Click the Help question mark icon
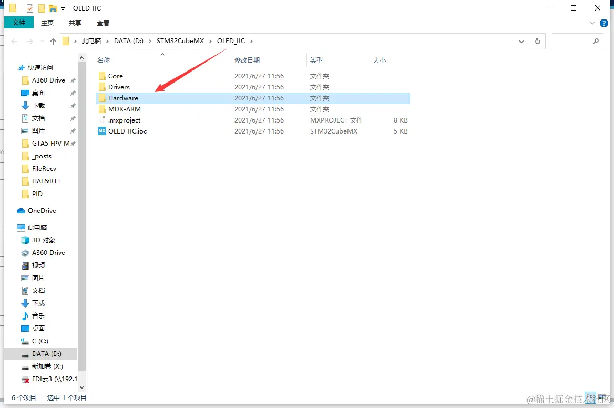 tap(604, 23)
